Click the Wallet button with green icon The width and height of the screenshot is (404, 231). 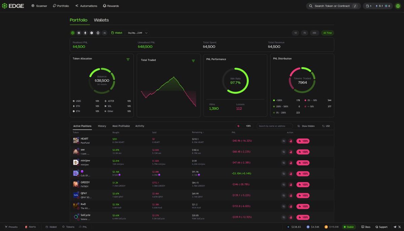pyautogui.click(x=117, y=33)
